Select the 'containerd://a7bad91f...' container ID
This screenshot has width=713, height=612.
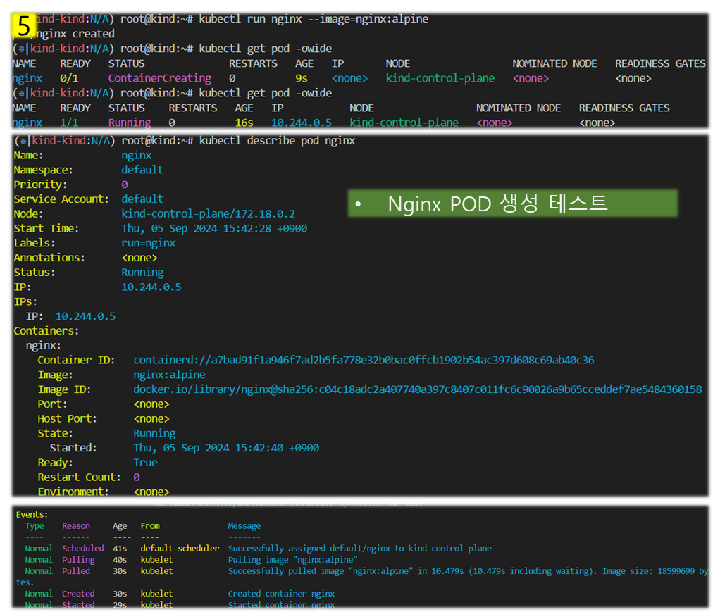point(364,360)
